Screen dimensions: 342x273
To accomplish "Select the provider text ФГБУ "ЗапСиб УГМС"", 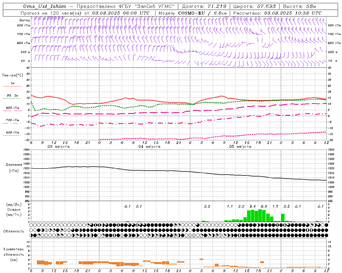I will tap(146, 6).
